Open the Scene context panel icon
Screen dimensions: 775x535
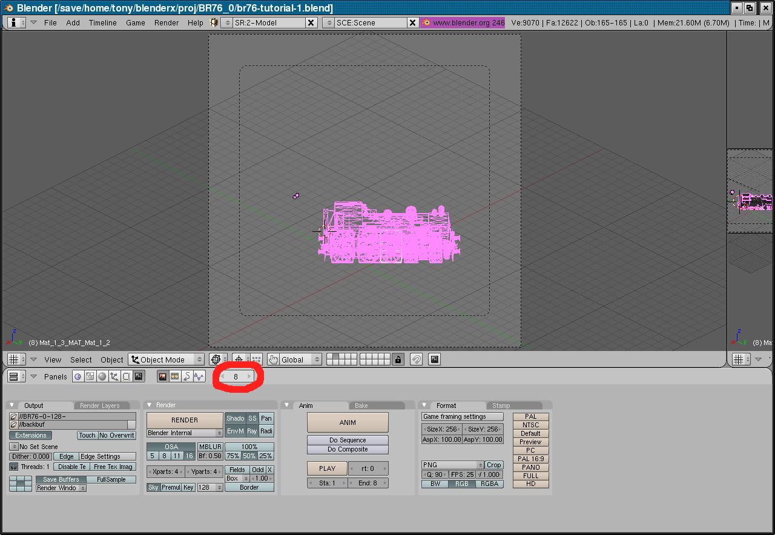point(139,376)
